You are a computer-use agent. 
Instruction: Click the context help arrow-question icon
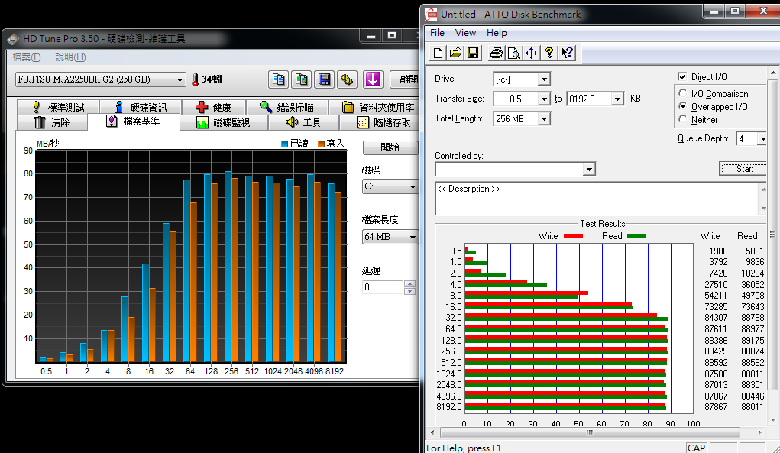567,53
